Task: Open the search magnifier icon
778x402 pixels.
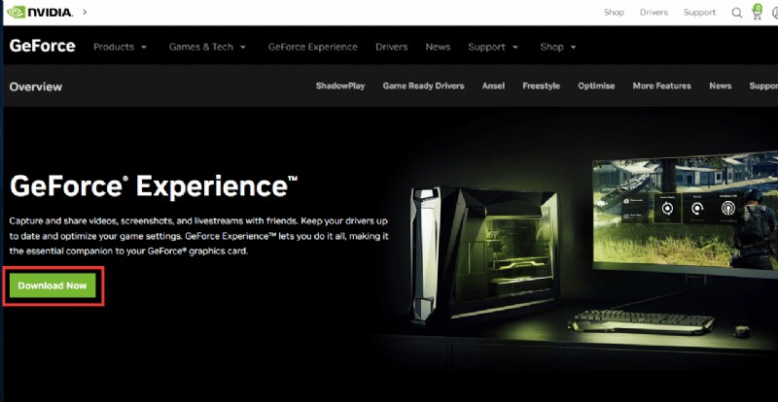Action: tap(736, 13)
